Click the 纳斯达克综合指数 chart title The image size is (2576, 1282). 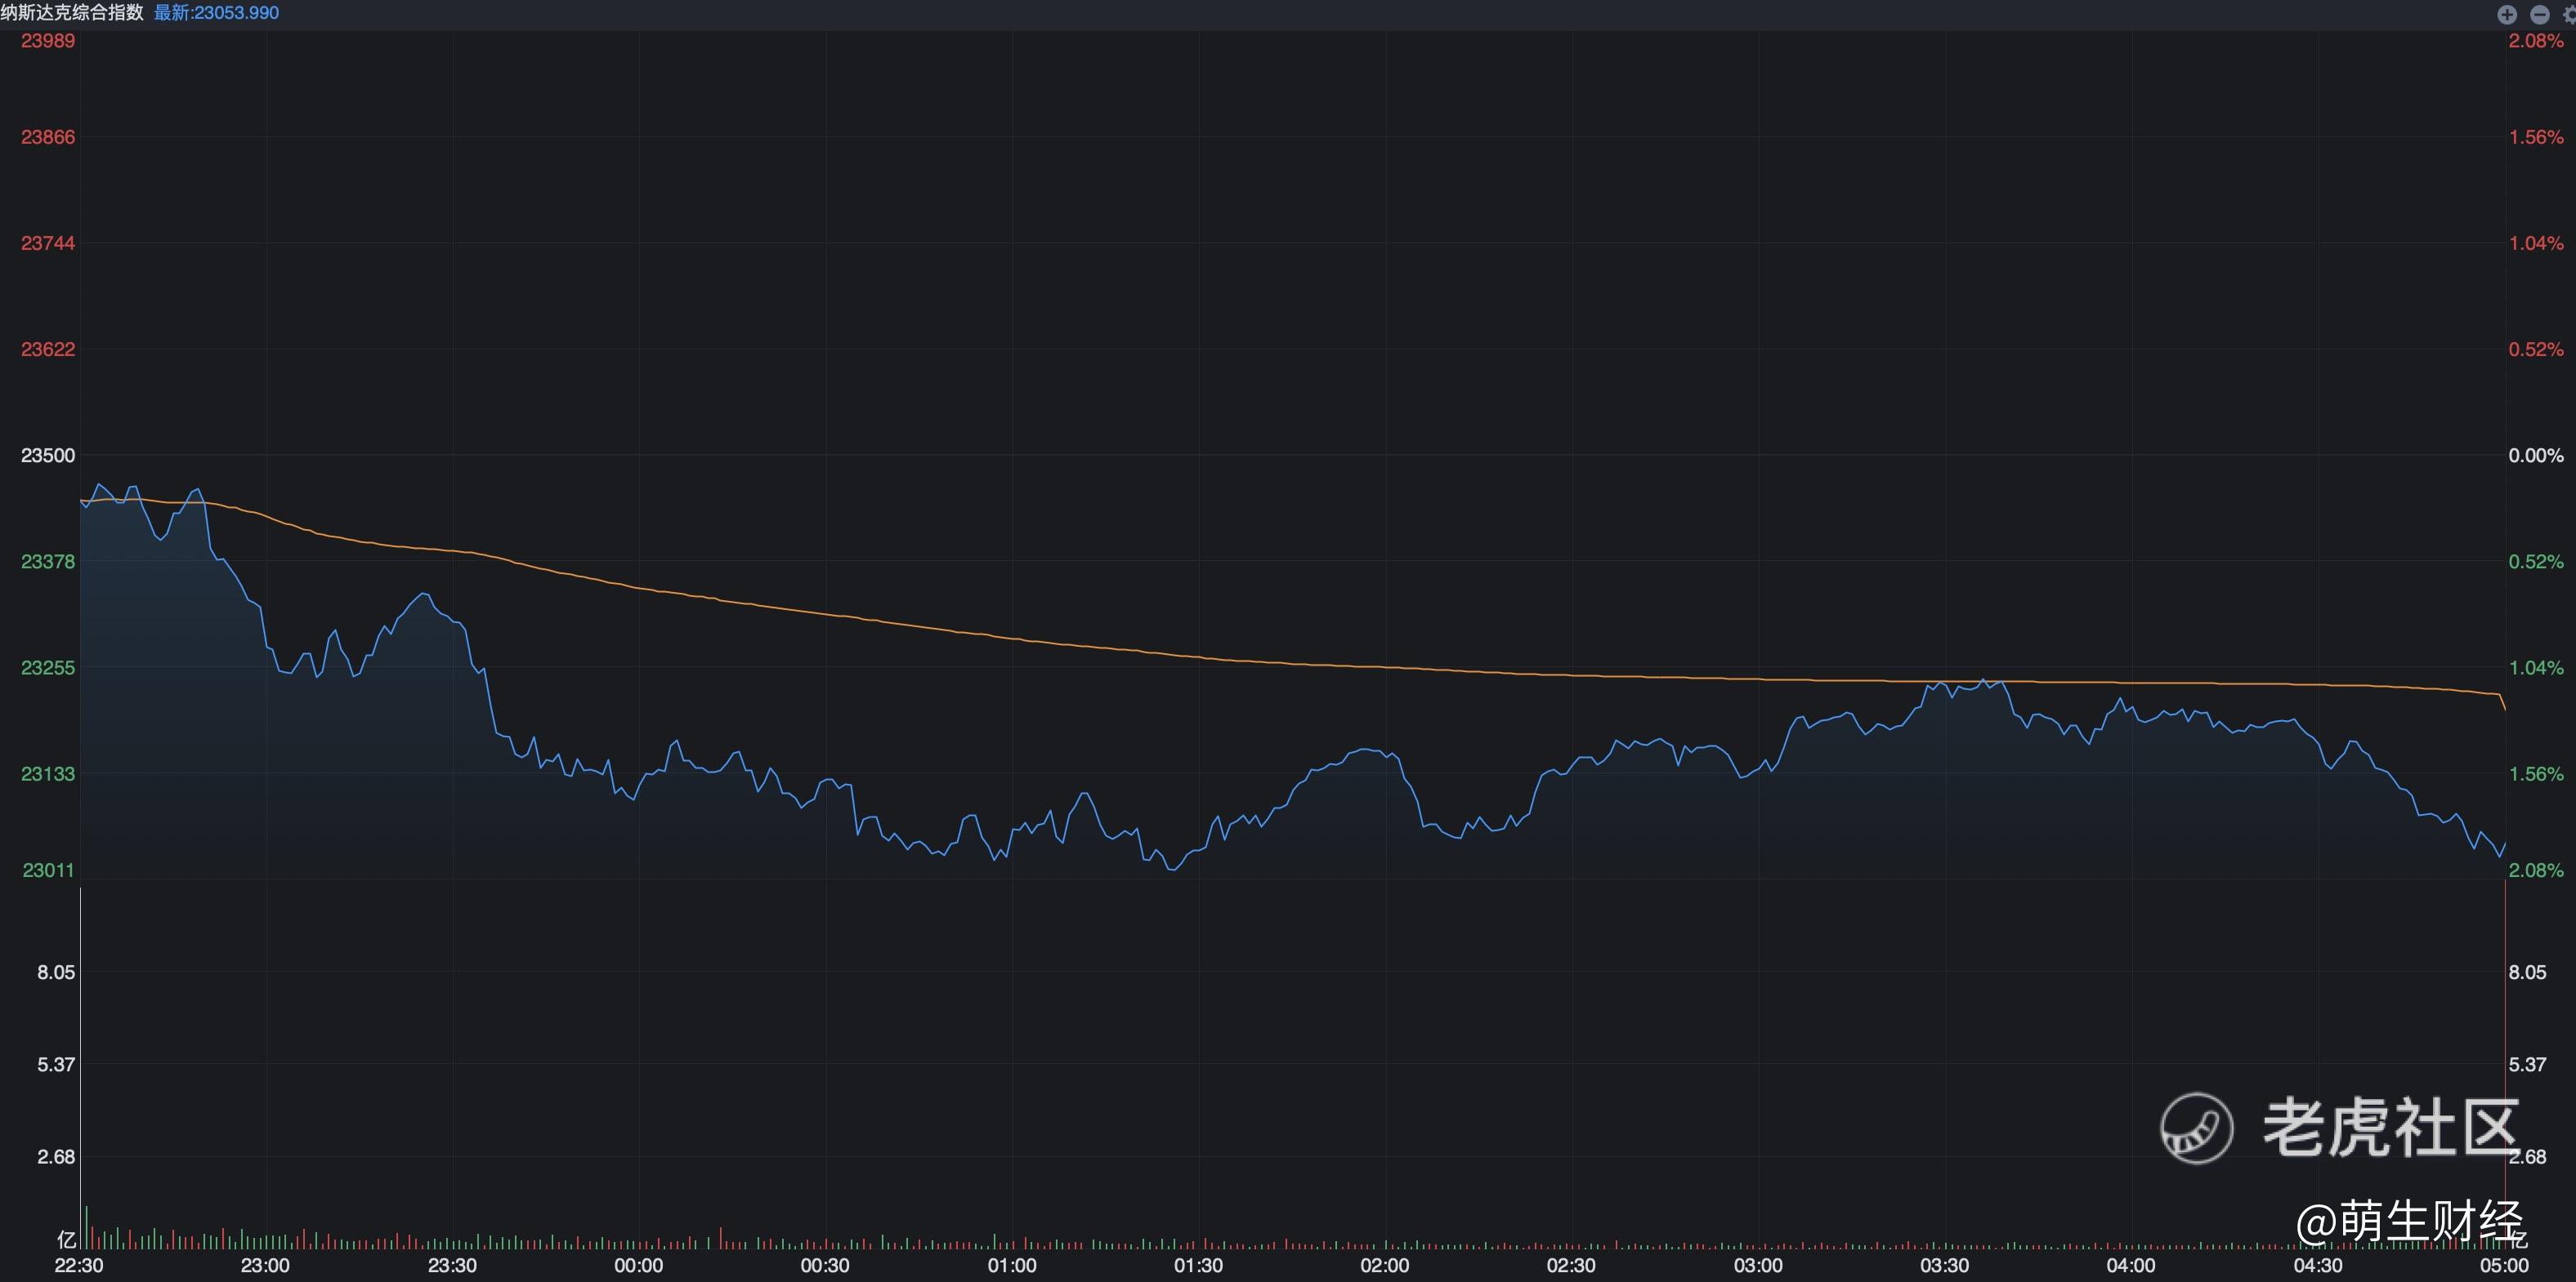pyautogui.click(x=72, y=13)
